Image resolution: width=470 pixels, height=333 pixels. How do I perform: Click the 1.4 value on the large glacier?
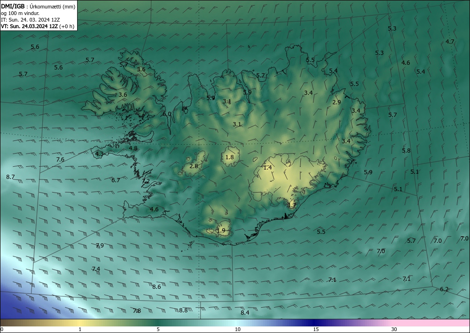point(268,168)
